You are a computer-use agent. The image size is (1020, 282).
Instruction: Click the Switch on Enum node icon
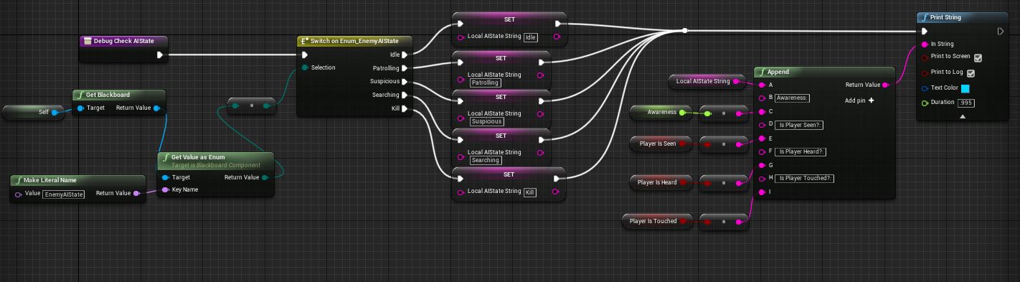[x=304, y=41]
